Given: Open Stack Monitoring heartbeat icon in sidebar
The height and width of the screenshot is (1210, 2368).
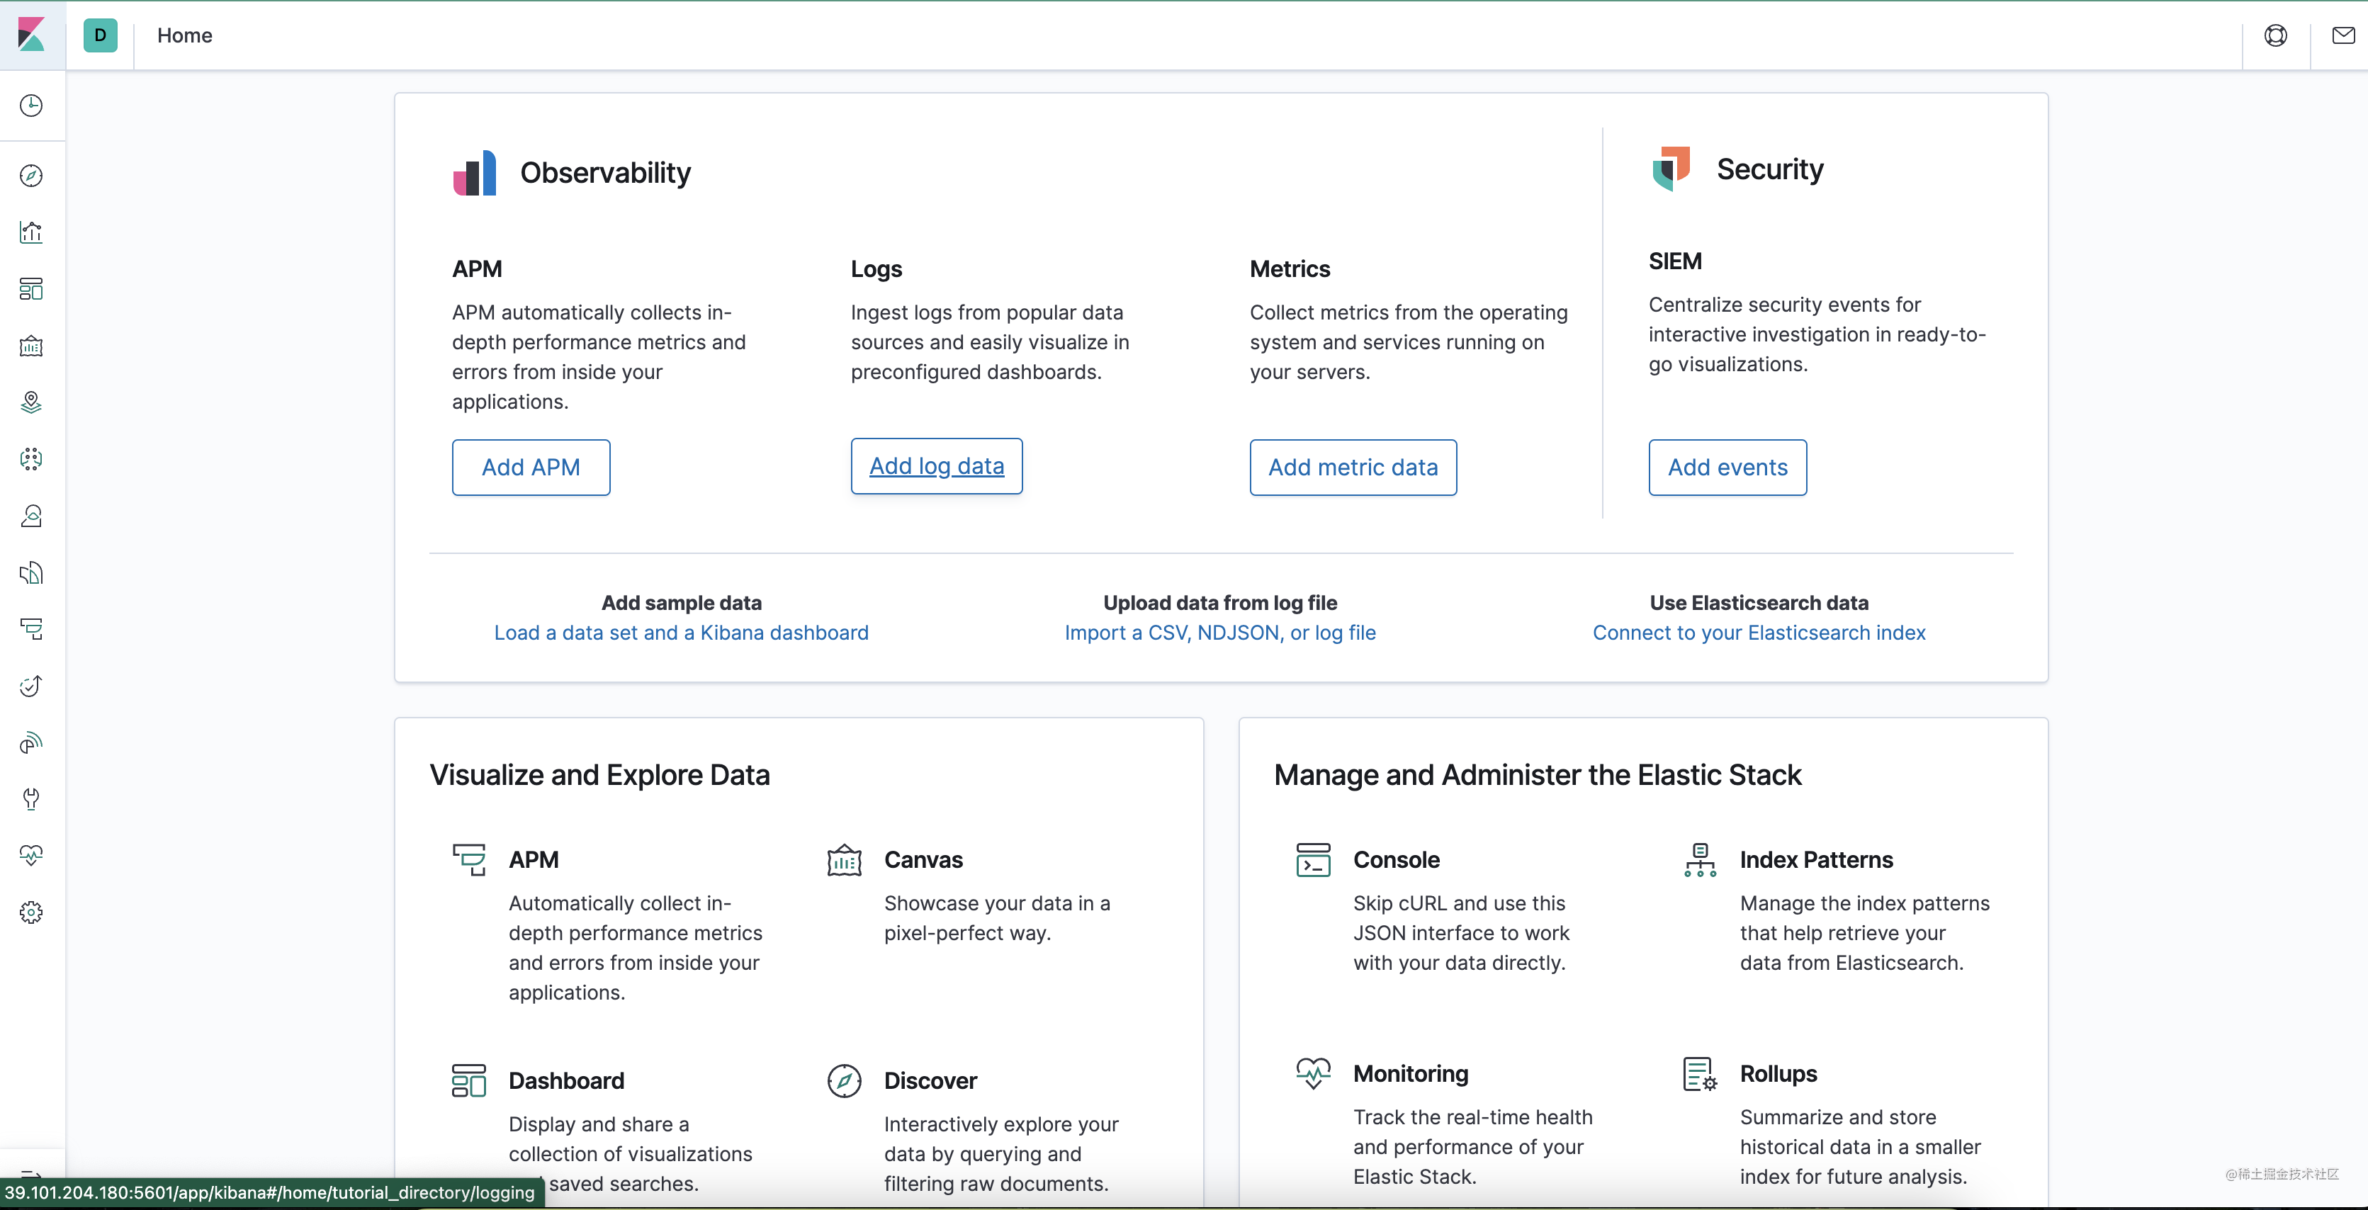Looking at the screenshot, I should pyautogui.click(x=31, y=855).
